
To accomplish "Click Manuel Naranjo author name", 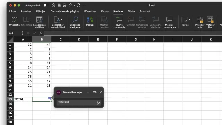I will tap(72, 92).
